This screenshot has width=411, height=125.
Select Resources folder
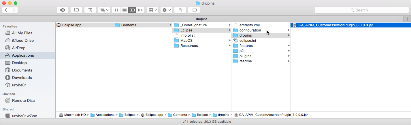[x=202, y=45]
